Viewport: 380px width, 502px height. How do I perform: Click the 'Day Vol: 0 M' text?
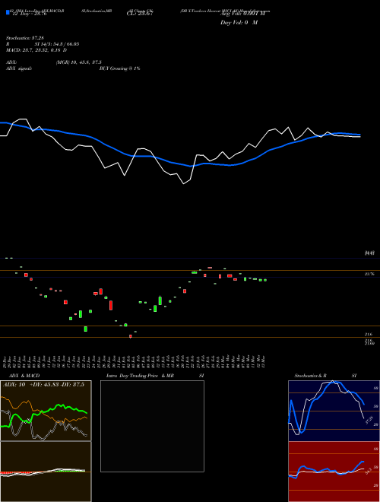pos(239,23)
